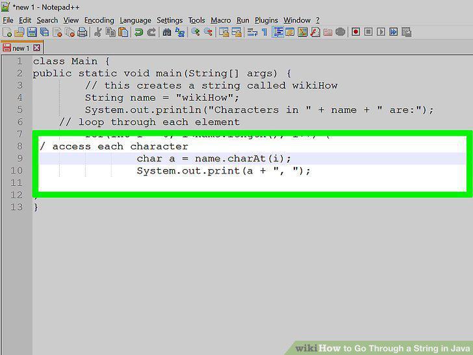The width and height of the screenshot is (473, 355).
Task: Select the "new 1" document tab
Action: click(x=22, y=48)
